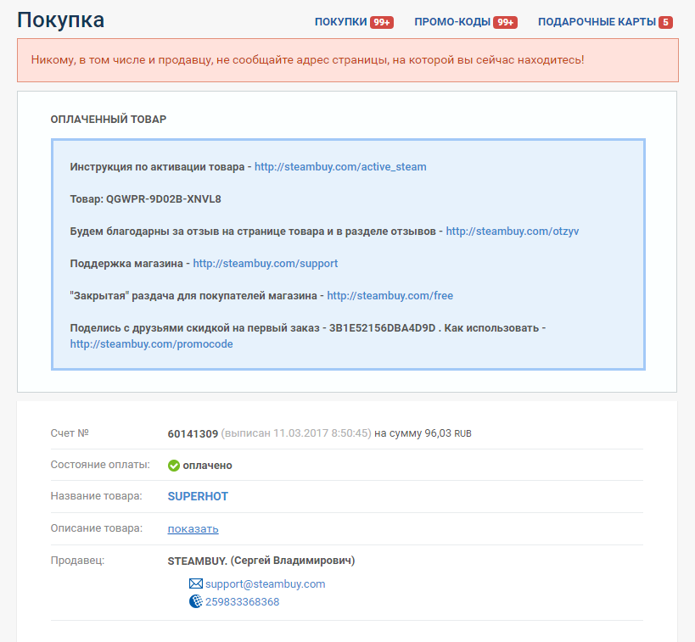Click the WebMoney globe icon

[195, 601]
